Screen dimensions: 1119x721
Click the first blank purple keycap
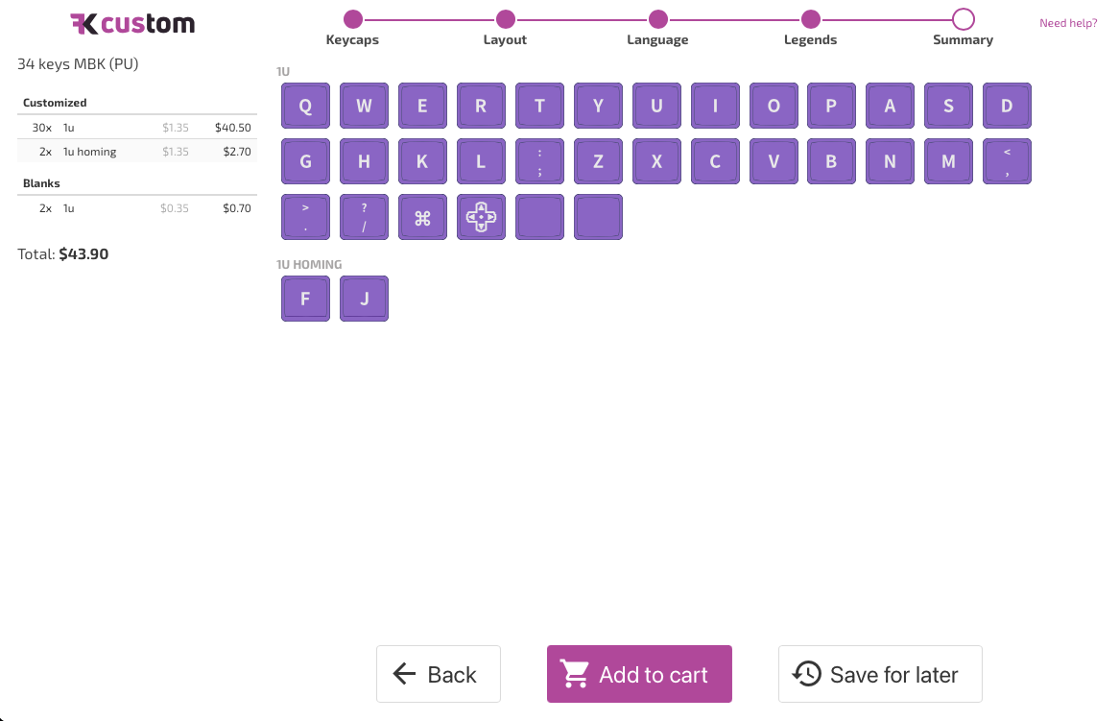point(539,218)
